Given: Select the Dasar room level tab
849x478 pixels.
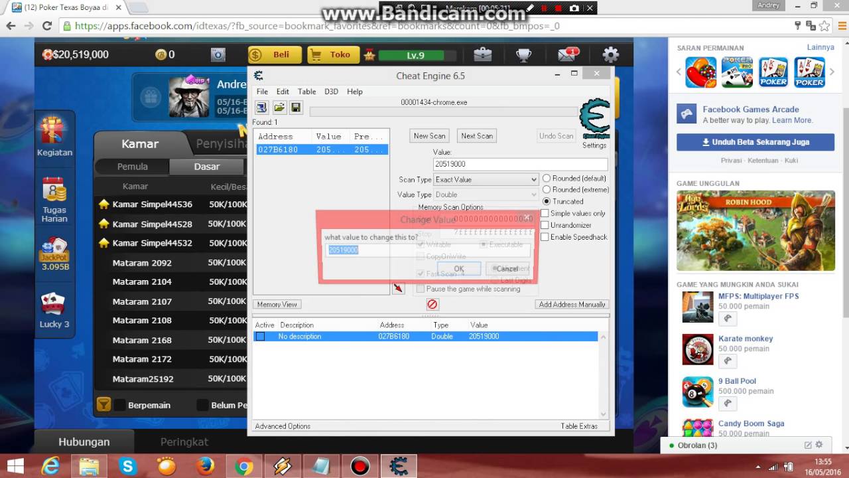Looking at the screenshot, I should [x=207, y=167].
